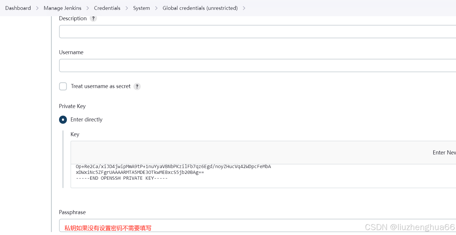Show help for the Description field
The image size is (456, 235).
pyautogui.click(x=93, y=19)
